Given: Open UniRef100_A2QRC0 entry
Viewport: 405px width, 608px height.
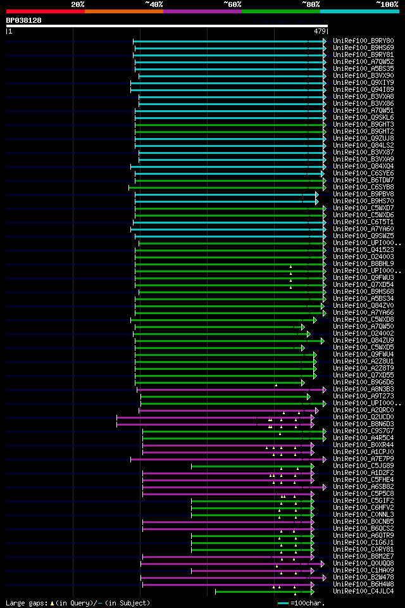Looking at the screenshot, I should [363, 410].
